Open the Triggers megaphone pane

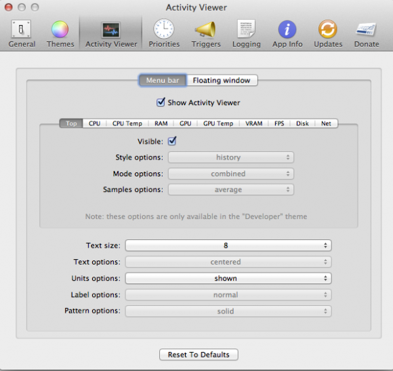pos(206,34)
